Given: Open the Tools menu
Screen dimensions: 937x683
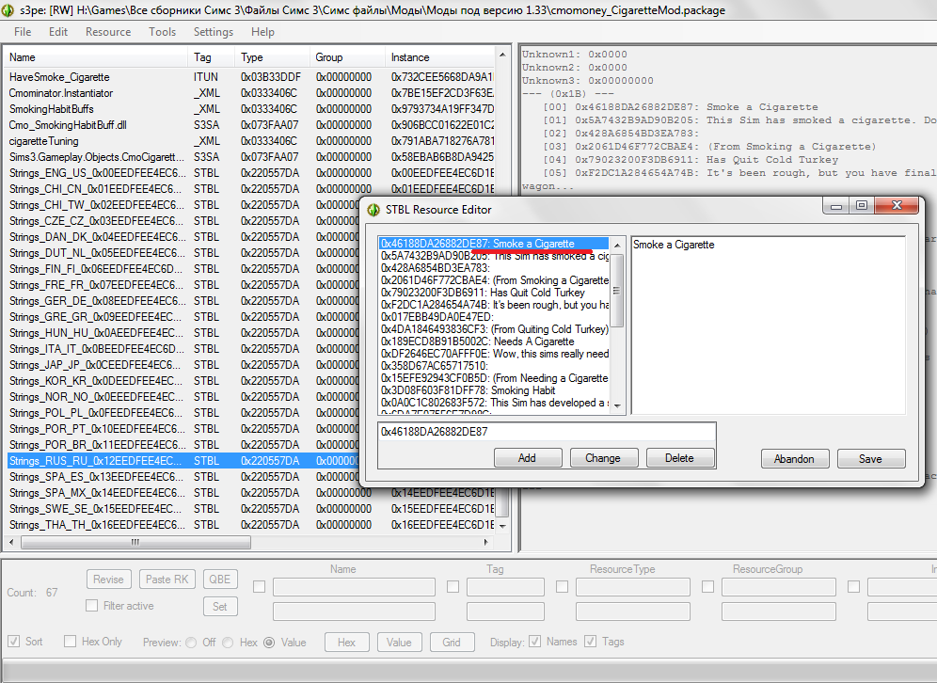Looking at the screenshot, I should 162,32.
